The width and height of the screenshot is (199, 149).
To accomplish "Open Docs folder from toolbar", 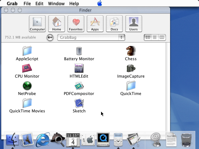I will [x=114, y=24].
